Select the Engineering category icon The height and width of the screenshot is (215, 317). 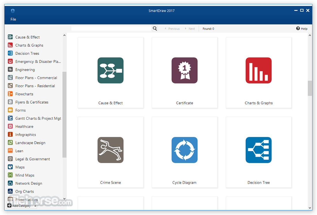click(x=10, y=69)
